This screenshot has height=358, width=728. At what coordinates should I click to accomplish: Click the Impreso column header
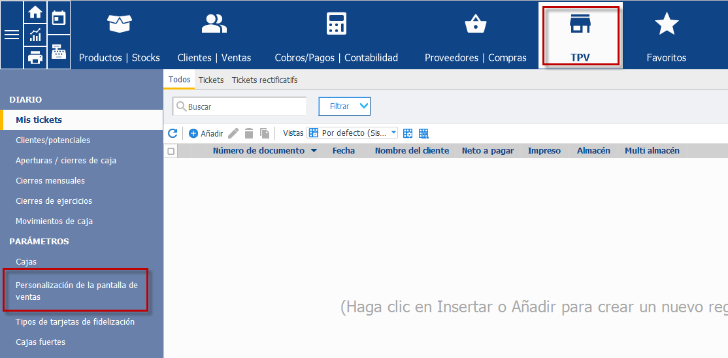pyautogui.click(x=544, y=151)
